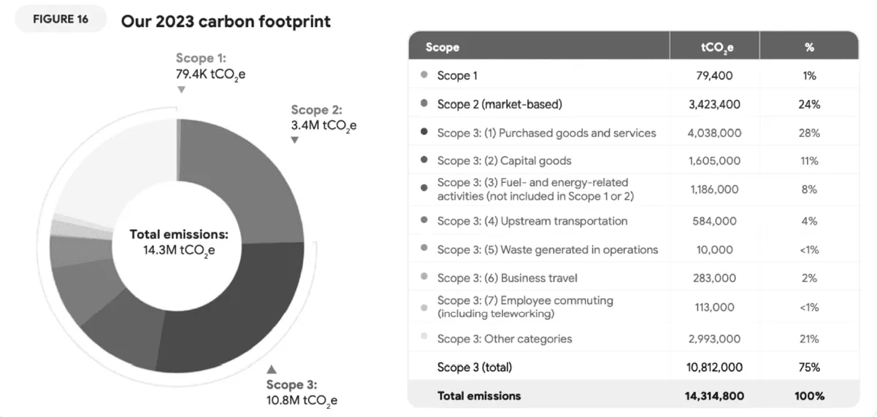Image resolution: width=877 pixels, height=417 pixels.
Task: Select the % column header
Action: 809,47
